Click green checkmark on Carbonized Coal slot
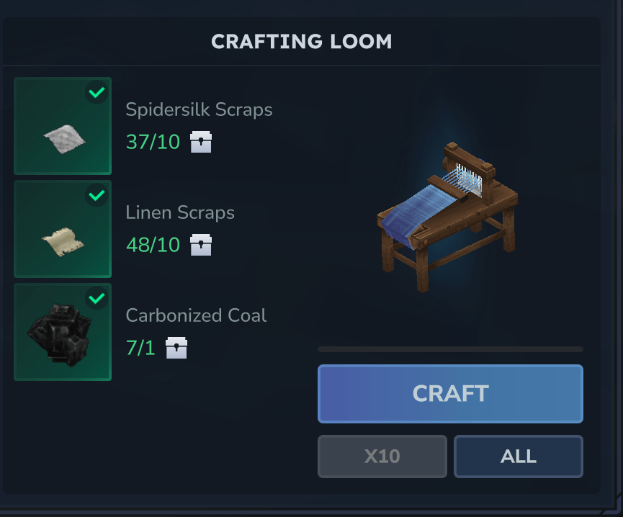623x517 pixels. click(x=97, y=298)
